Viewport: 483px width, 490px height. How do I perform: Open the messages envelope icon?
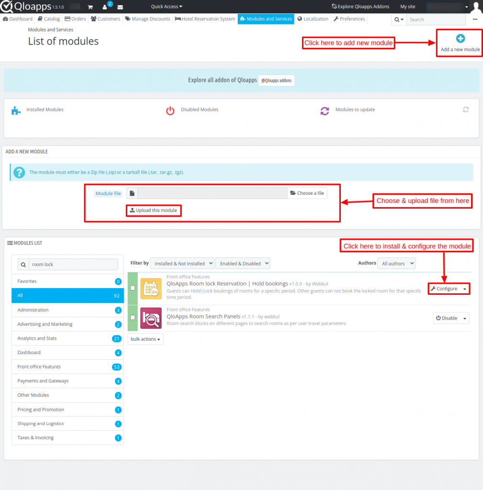pos(120,7)
